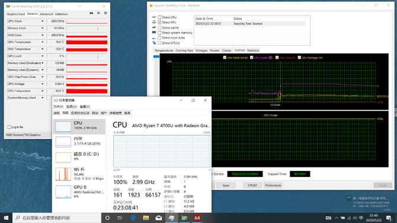This screenshot has height=223, width=397.
Task: Click blue graph scale slider in AIDA64
Action: point(156,56)
